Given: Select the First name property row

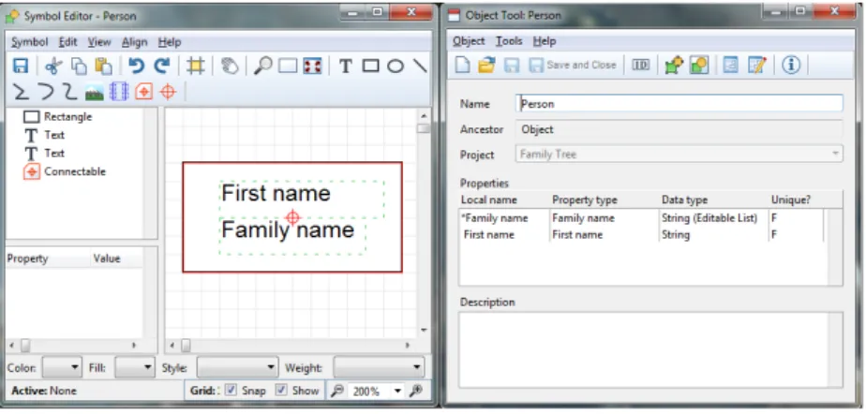Looking at the screenshot, I should 641,234.
